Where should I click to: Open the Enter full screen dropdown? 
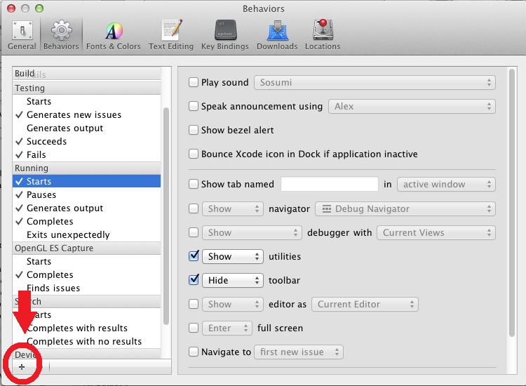click(227, 328)
